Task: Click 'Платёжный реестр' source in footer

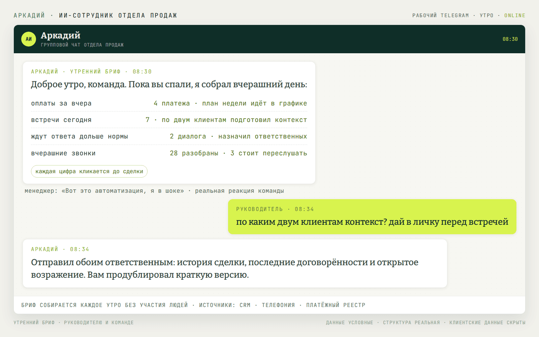Action: pos(336,305)
